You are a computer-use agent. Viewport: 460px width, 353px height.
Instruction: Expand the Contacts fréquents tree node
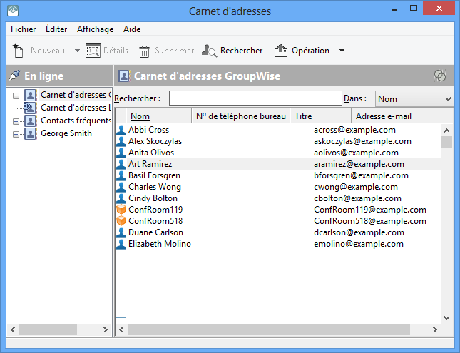pos(16,121)
